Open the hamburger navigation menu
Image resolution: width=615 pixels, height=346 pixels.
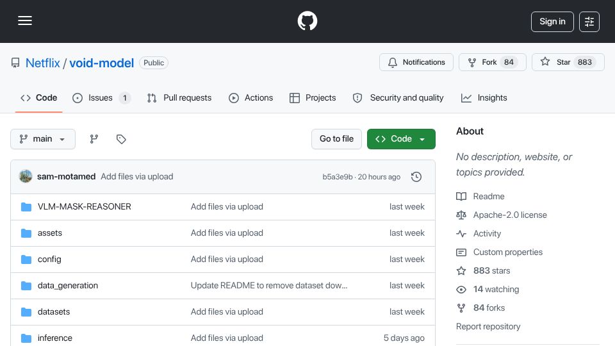click(25, 21)
